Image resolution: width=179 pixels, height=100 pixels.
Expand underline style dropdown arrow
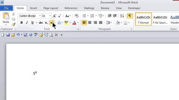pyautogui.click(x=36, y=23)
